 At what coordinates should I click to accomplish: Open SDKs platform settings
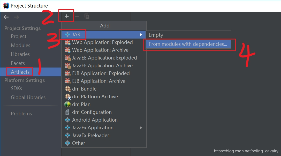coord(16,88)
